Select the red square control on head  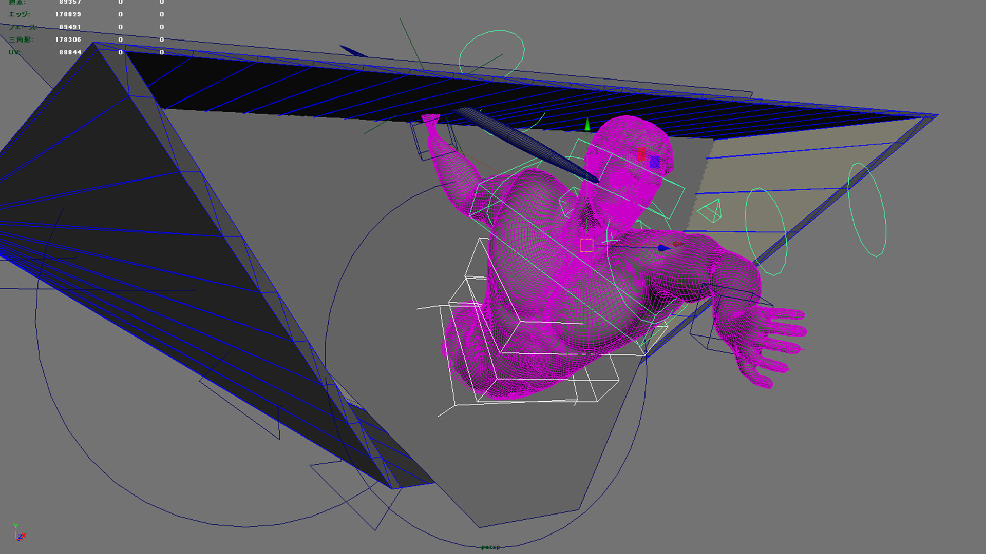click(641, 154)
